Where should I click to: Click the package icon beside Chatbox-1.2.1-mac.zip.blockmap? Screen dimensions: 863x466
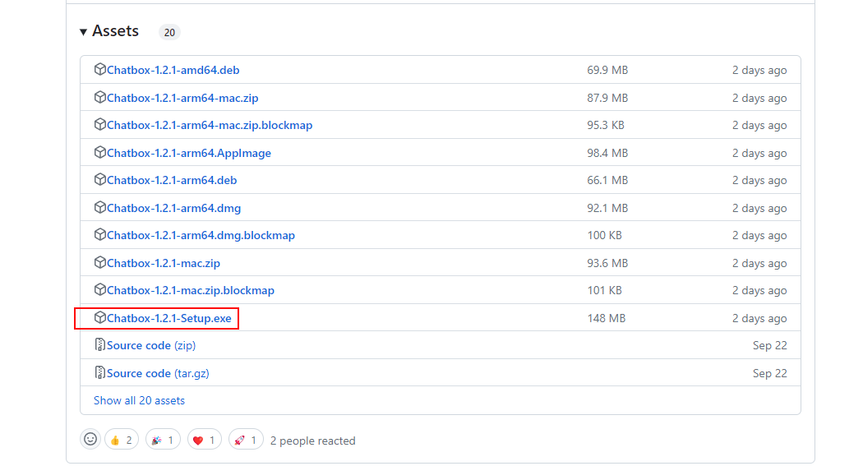point(99,289)
